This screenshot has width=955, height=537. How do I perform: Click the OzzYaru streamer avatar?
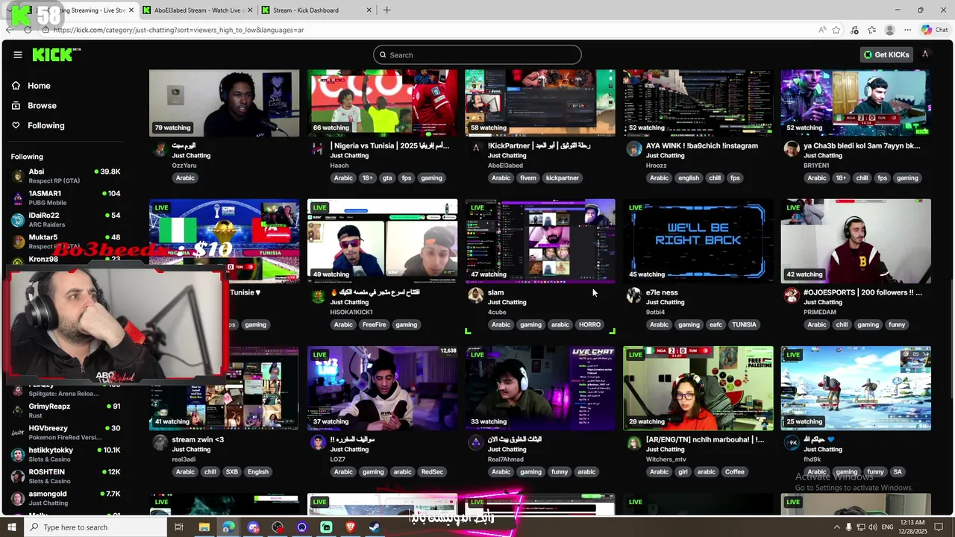pyautogui.click(x=160, y=150)
